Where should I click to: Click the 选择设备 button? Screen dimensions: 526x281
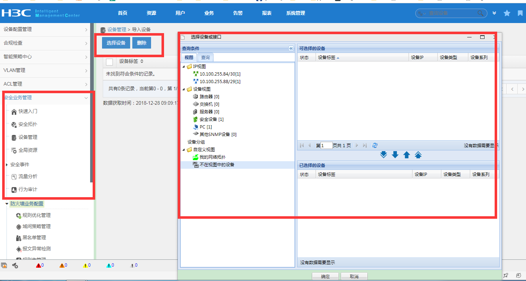[x=116, y=43]
